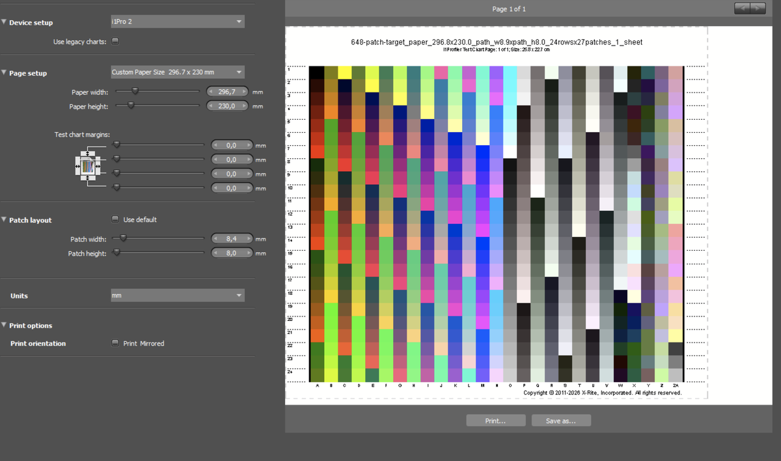The image size is (781, 461).
Task: Click the top test chart margin slider handle
Action: (x=117, y=144)
